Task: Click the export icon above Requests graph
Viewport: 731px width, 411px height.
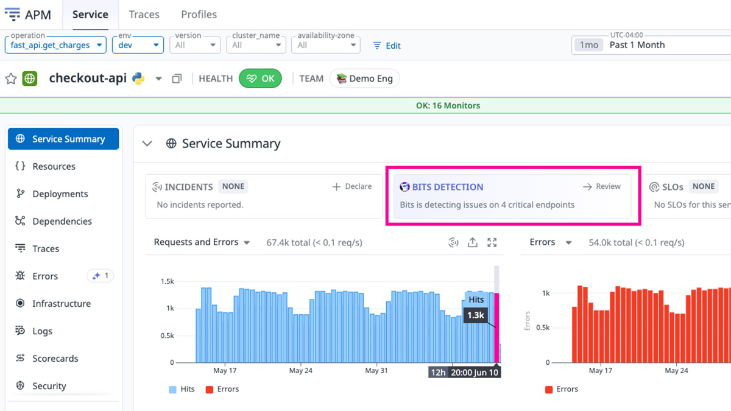Action: pos(473,243)
